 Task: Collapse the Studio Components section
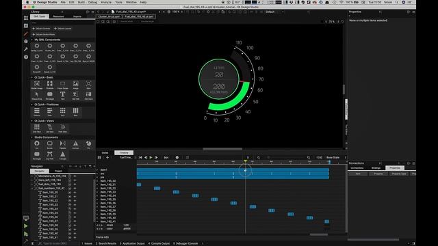(31, 137)
